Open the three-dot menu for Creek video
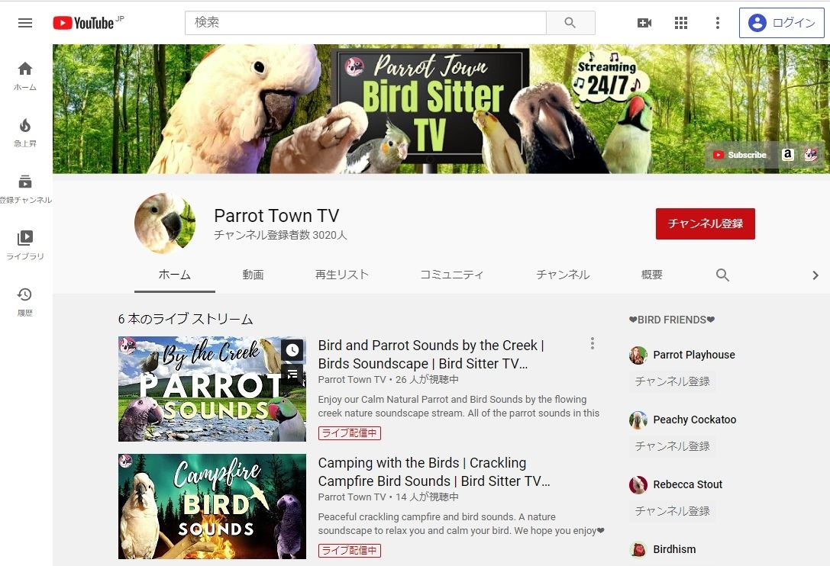Image resolution: width=830 pixels, height=566 pixels. pos(593,343)
